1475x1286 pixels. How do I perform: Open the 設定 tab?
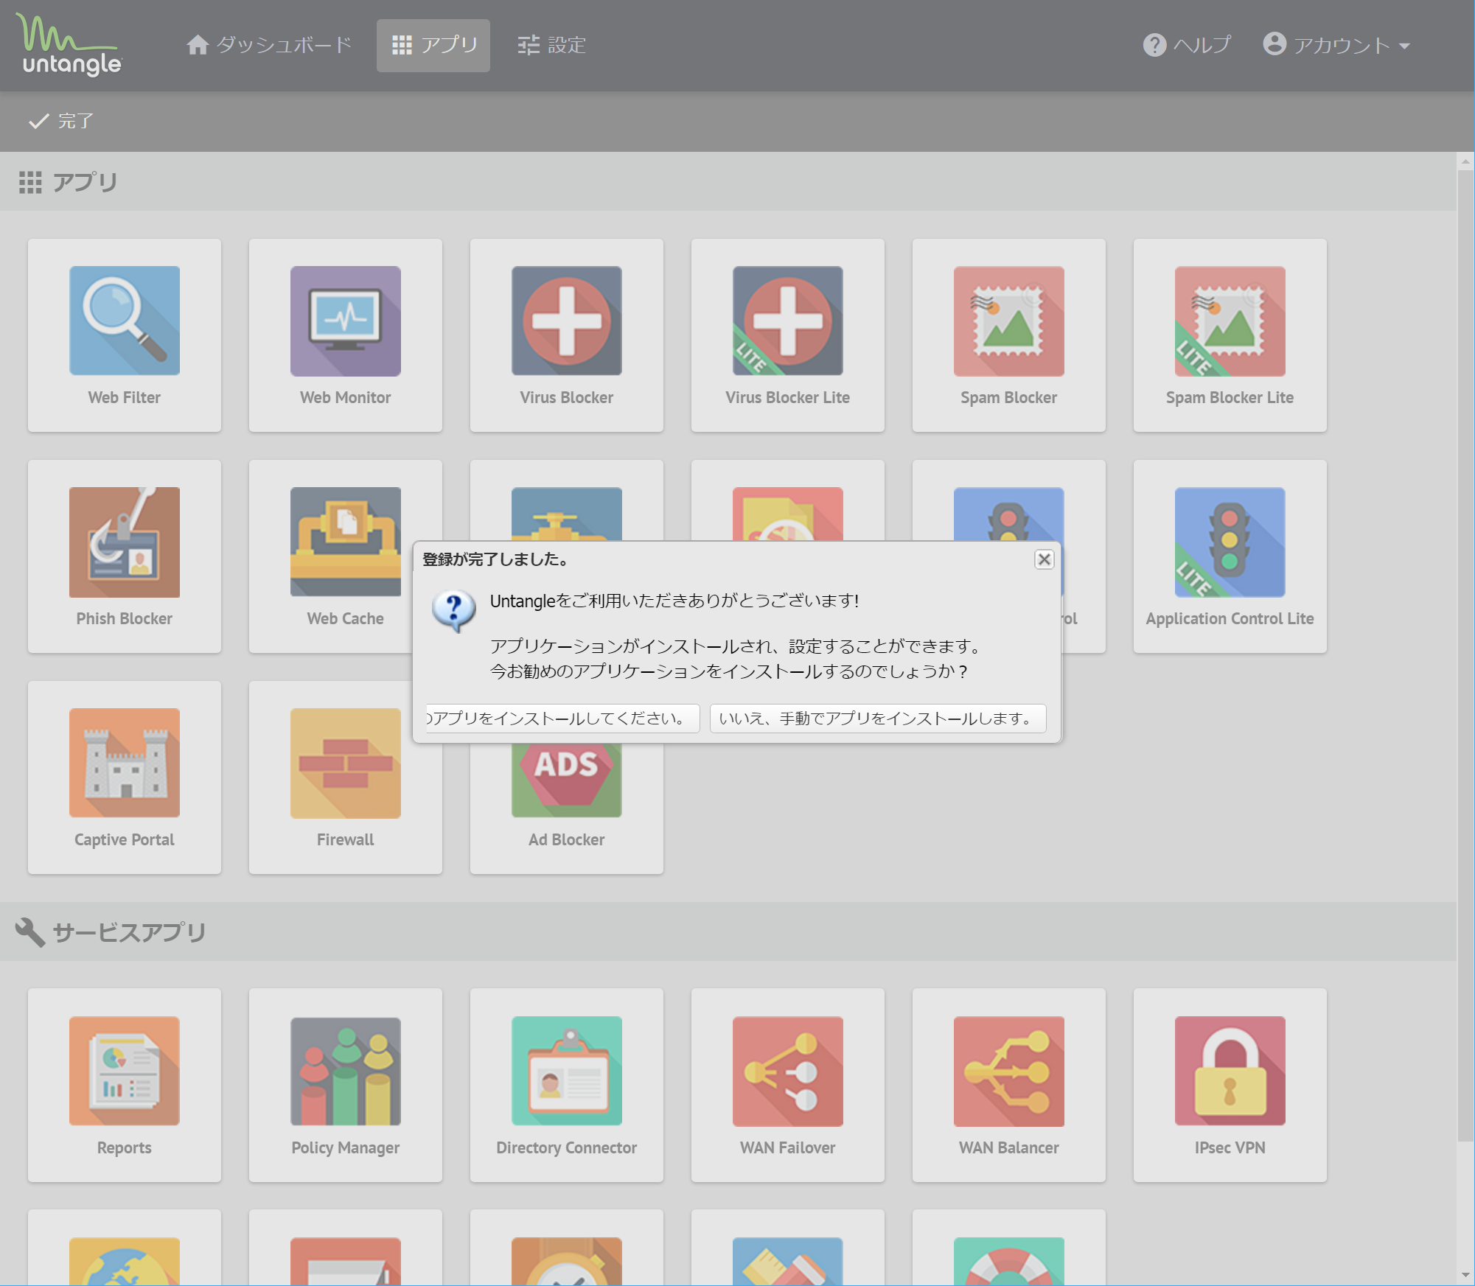tap(551, 45)
